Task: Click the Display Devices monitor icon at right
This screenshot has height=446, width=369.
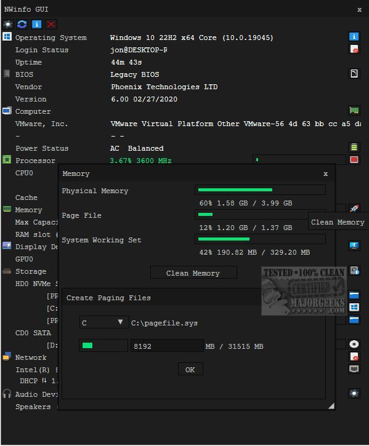Action: (x=354, y=245)
